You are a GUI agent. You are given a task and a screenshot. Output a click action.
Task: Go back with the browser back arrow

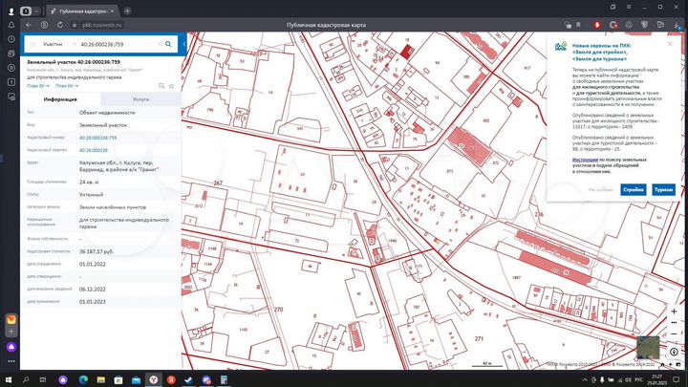point(29,25)
